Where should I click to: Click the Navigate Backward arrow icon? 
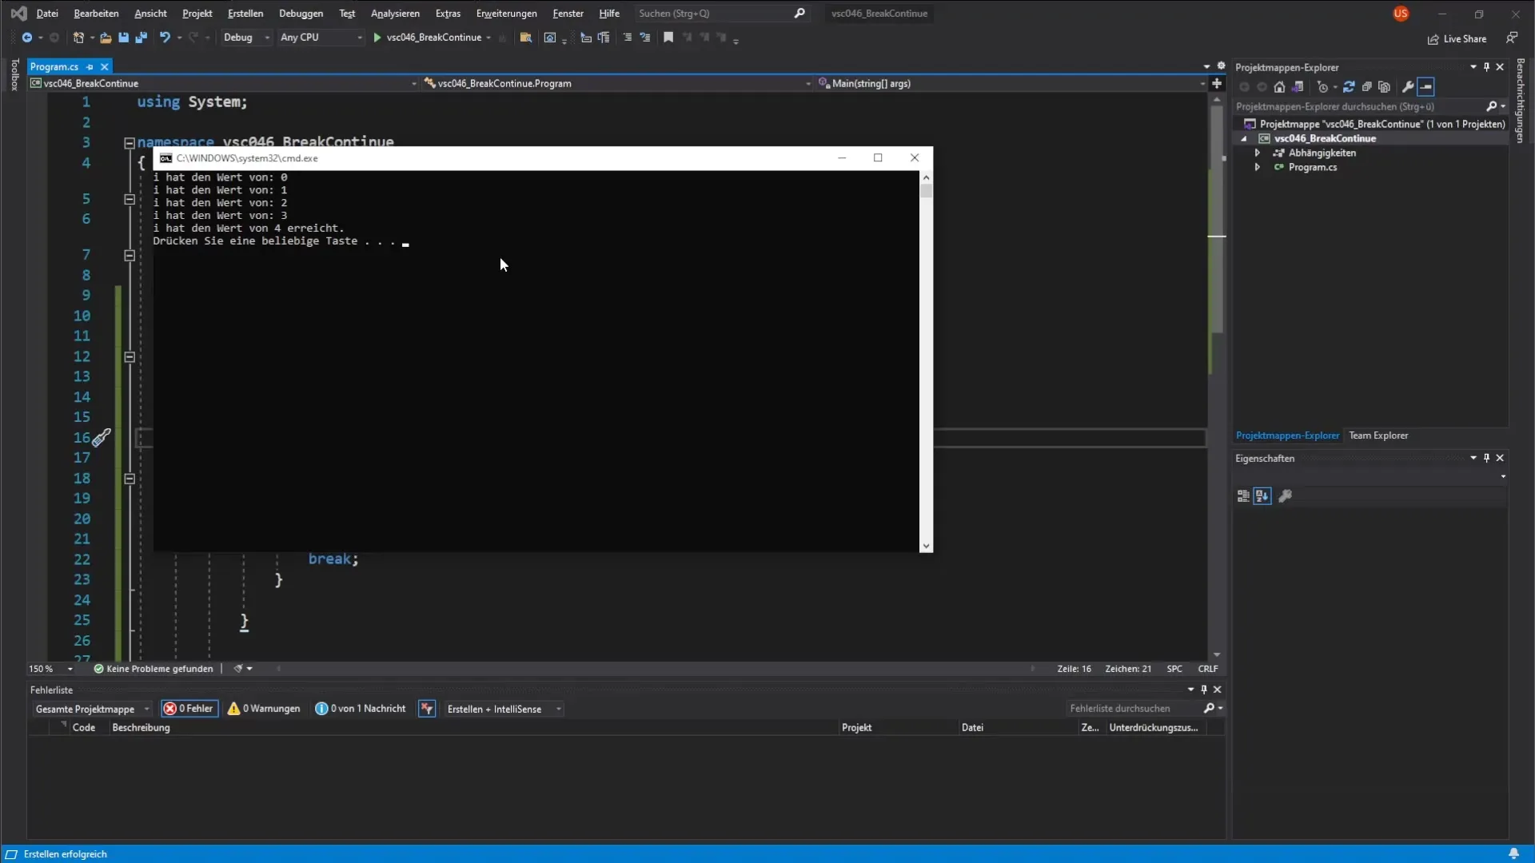26,38
